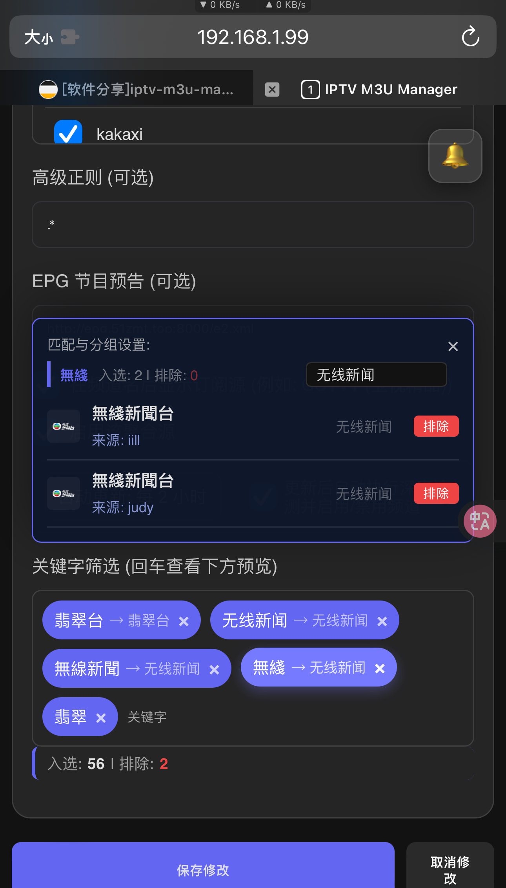Screen dimensions: 506x888
Task: Open the browser extensions puzzle icon
Action: click(70, 37)
